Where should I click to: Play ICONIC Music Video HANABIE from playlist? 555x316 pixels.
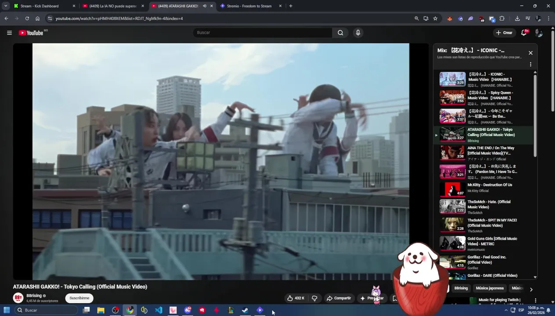tap(484, 79)
